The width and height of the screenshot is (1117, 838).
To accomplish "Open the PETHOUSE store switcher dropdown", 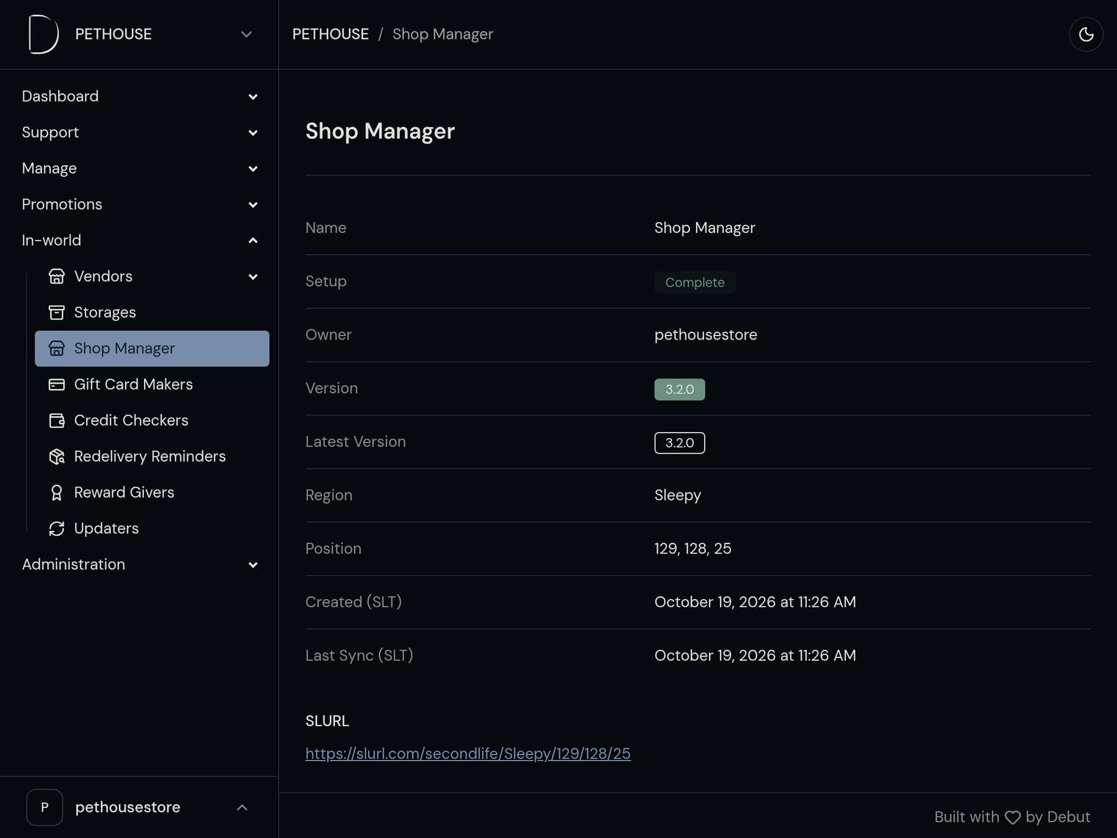I will (140, 35).
